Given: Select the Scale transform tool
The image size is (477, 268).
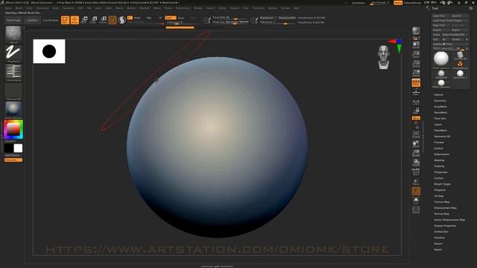Looking at the screenshot, I should (x=94, y=20).
